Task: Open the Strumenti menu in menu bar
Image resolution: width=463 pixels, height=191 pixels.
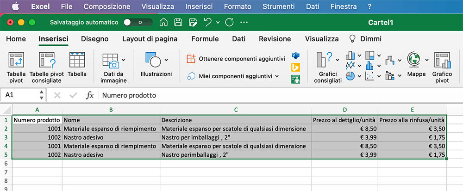Action: click(x=278, y=6)
